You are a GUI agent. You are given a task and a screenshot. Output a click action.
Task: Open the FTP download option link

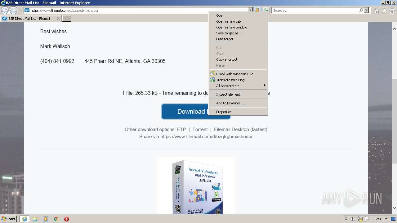[x=181, y=129]
